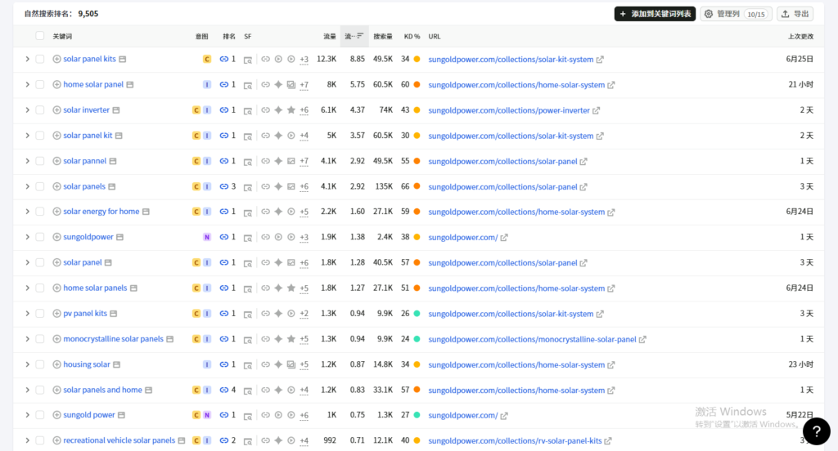
Task: Expand the 'recreational vehicle solar panels' row
Action: [27, 441]
